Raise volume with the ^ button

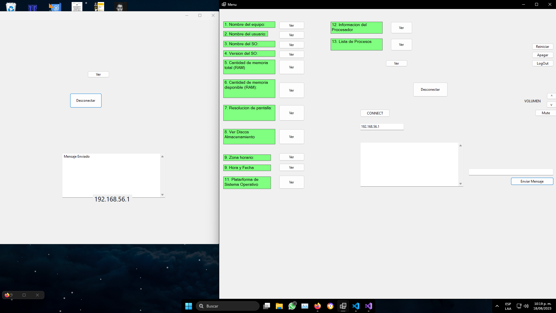pyautogui.click(x=551, y=96)
